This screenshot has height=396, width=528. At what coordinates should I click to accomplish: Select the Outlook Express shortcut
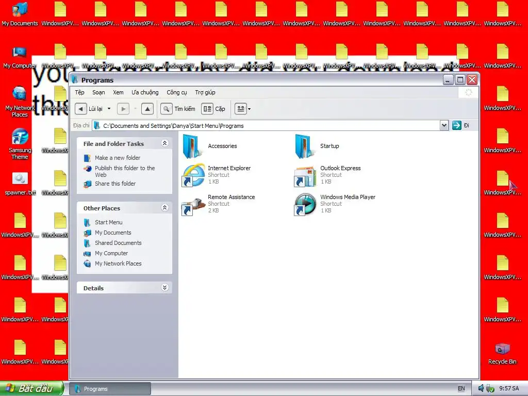(x=327, y=175)
